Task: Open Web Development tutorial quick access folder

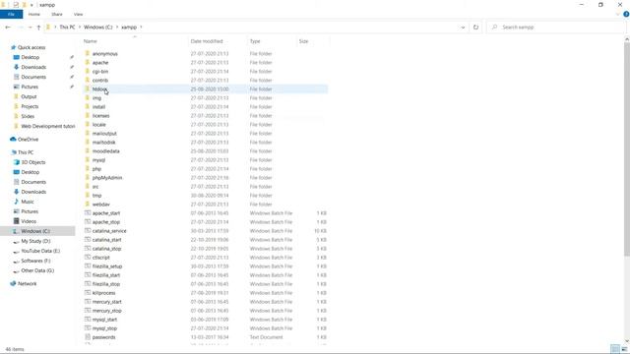Action: click(48, 126)
